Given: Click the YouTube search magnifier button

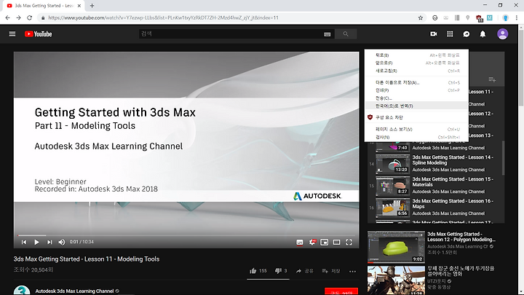Looking at the screenshot, I should (x=346, y=34).
